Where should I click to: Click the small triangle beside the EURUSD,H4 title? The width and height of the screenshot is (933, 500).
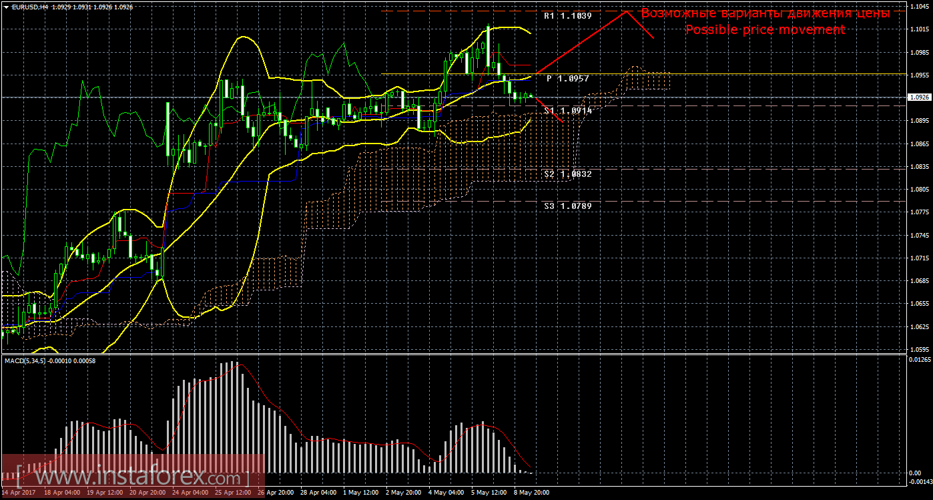point(5,6)
